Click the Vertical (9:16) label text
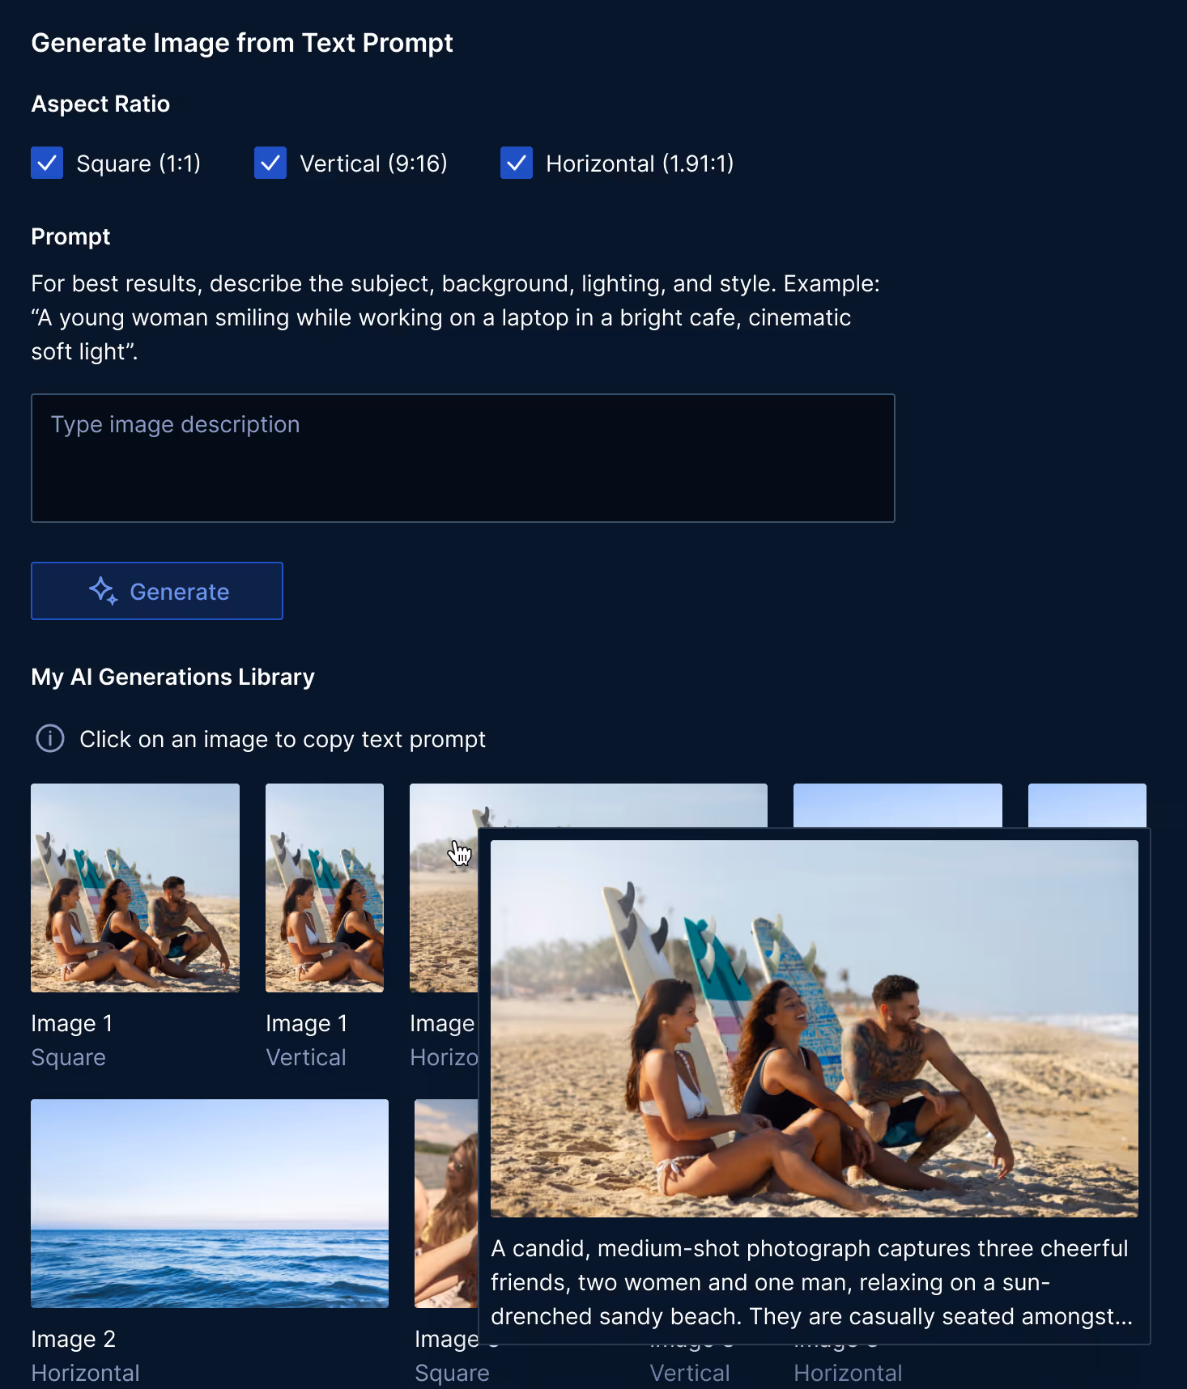The width and height of the screenshot is (1187, 1389). coord(373,164)
